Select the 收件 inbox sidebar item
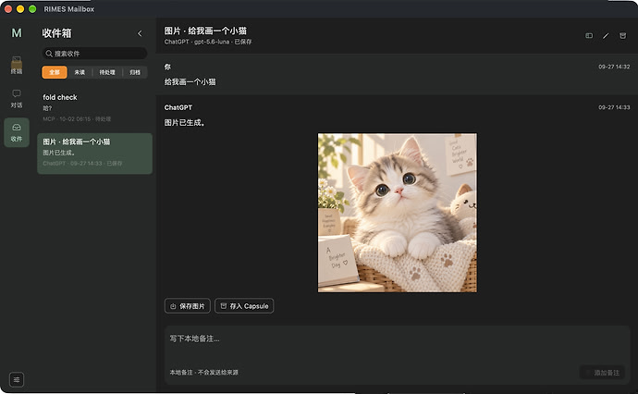Screen dimensions: 638x394 (x=17, y=132)
